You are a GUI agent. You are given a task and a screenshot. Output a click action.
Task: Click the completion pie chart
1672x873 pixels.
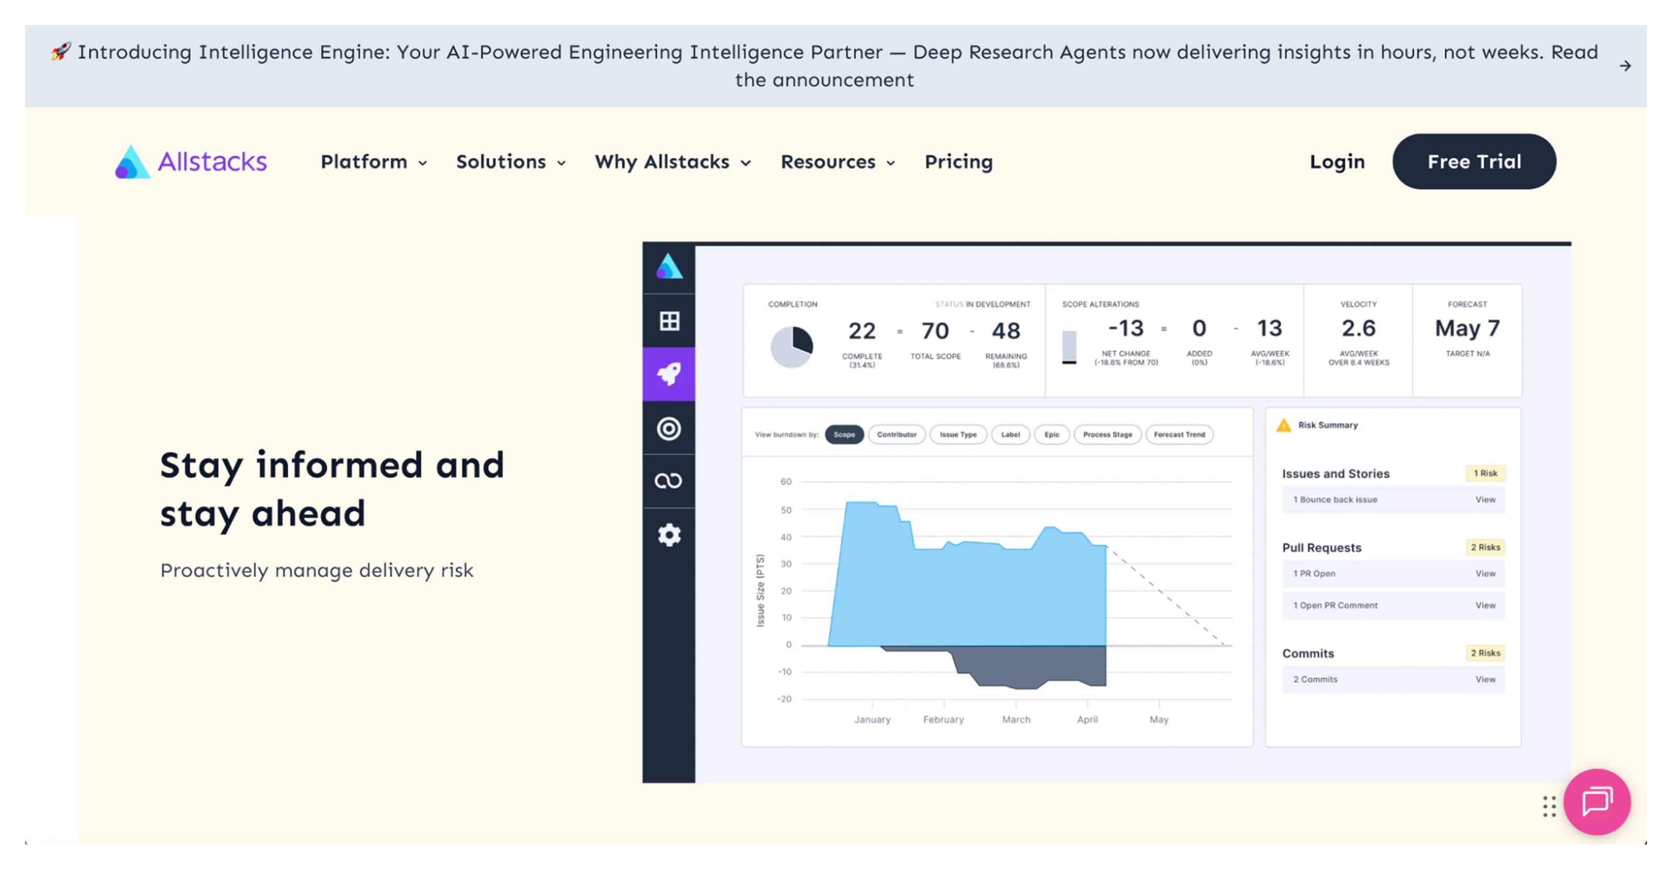pos(791,347)
